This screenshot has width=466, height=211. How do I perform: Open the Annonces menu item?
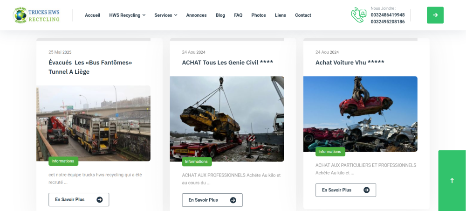coord(197,15)
